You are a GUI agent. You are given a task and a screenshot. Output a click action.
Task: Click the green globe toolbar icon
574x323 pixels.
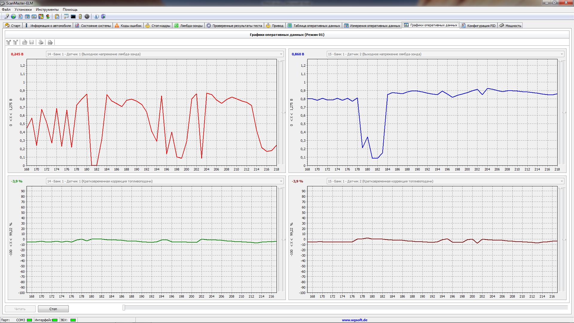13,17
